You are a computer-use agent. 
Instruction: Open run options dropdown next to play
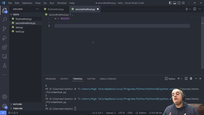[190, 9]
